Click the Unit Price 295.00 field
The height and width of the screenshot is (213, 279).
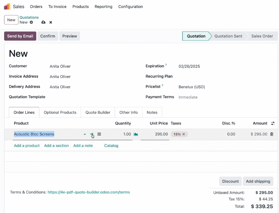(155, 134)
